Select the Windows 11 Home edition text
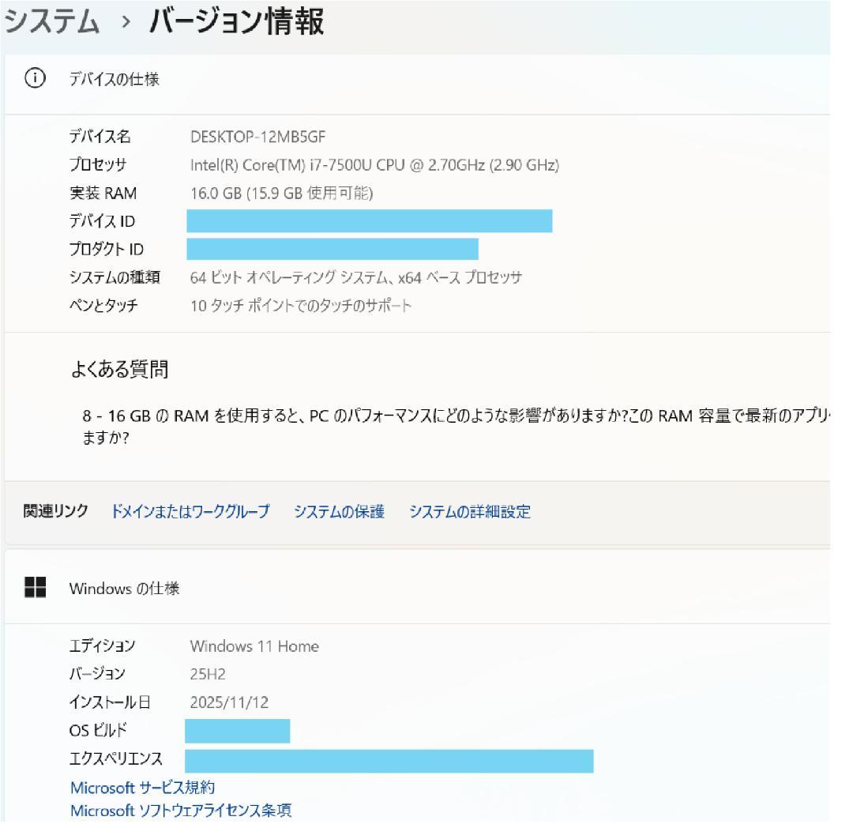The image size is (853, 828). (x=254, y=646)
